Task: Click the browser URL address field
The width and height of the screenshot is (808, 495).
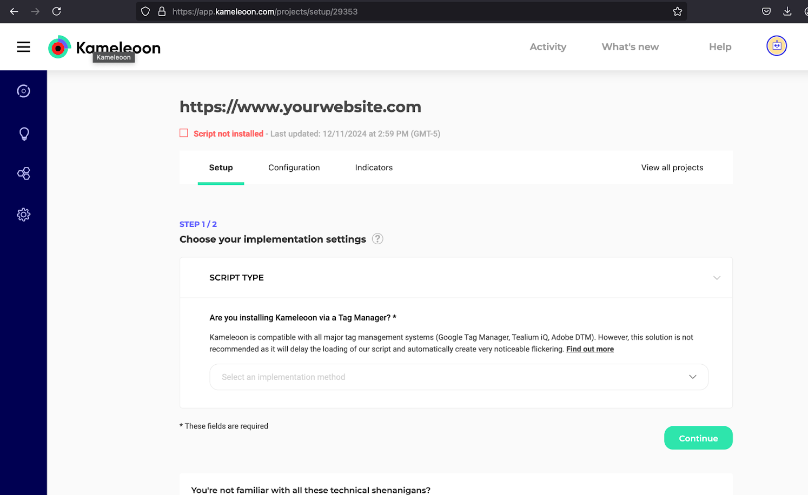Action: click(x=411, y=11)
